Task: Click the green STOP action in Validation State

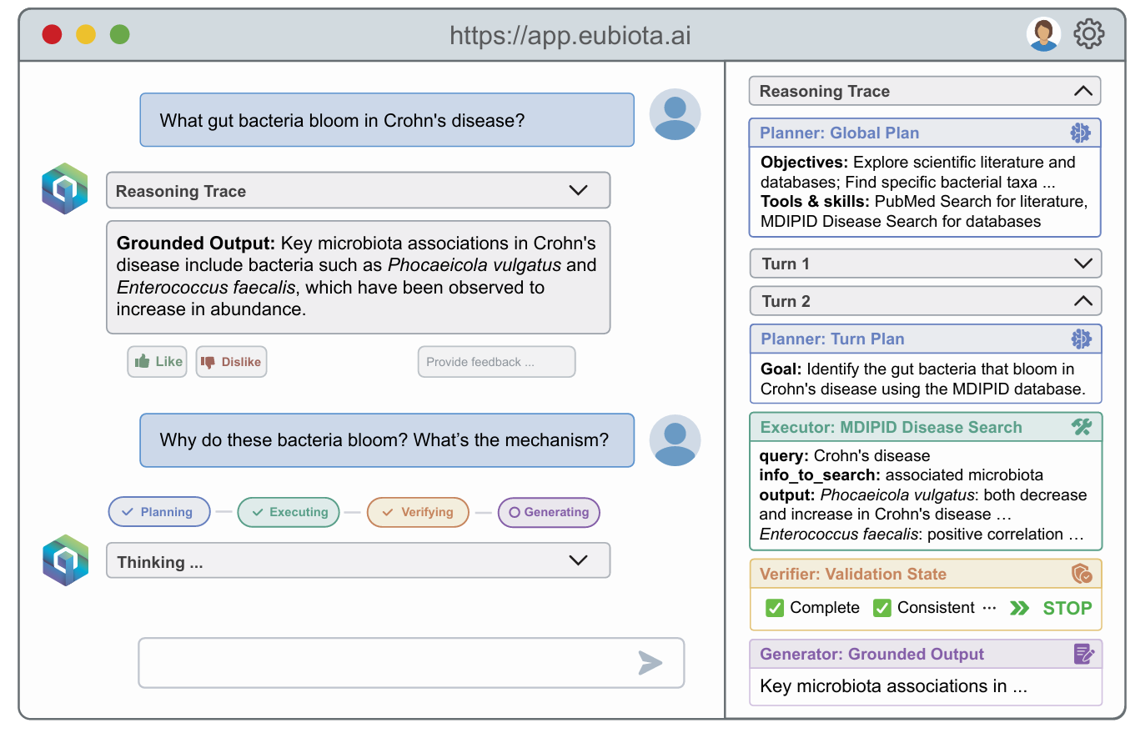Action: pos(1067,608)
